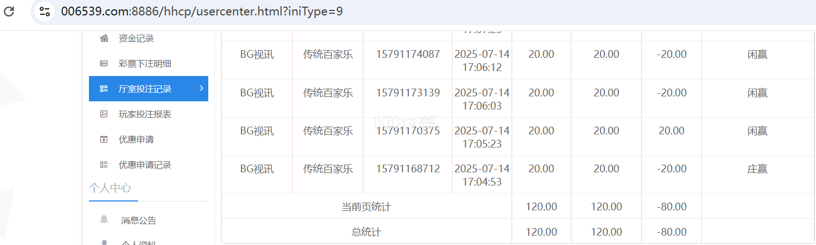Open the 优惠申请 page link
The image size is (816, 245).
tap(136, 140)
